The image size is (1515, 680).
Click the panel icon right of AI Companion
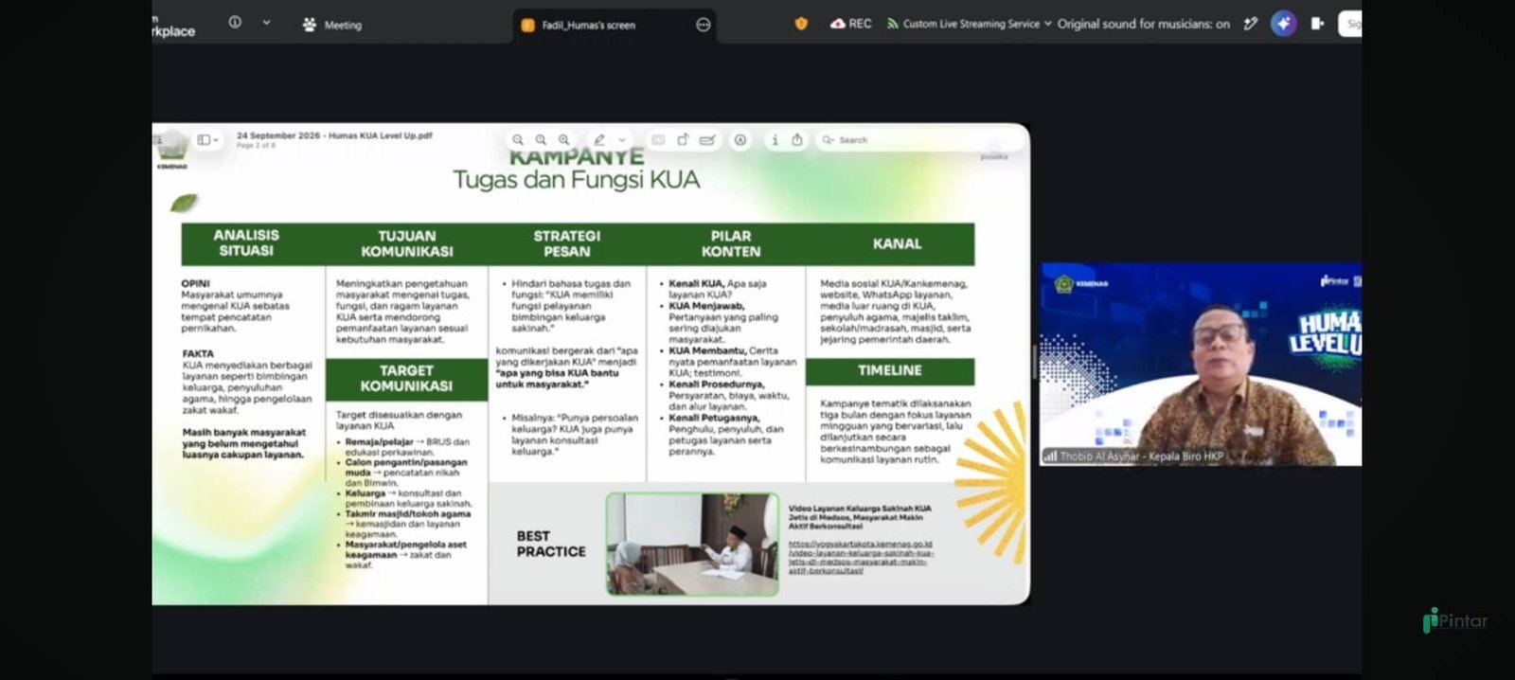pyautogui.click(x=1317, y=24)
